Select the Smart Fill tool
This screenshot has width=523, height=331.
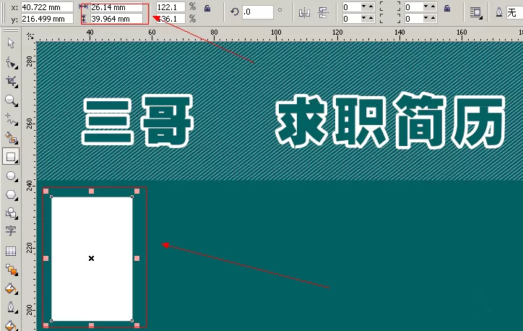coord(11,138)
